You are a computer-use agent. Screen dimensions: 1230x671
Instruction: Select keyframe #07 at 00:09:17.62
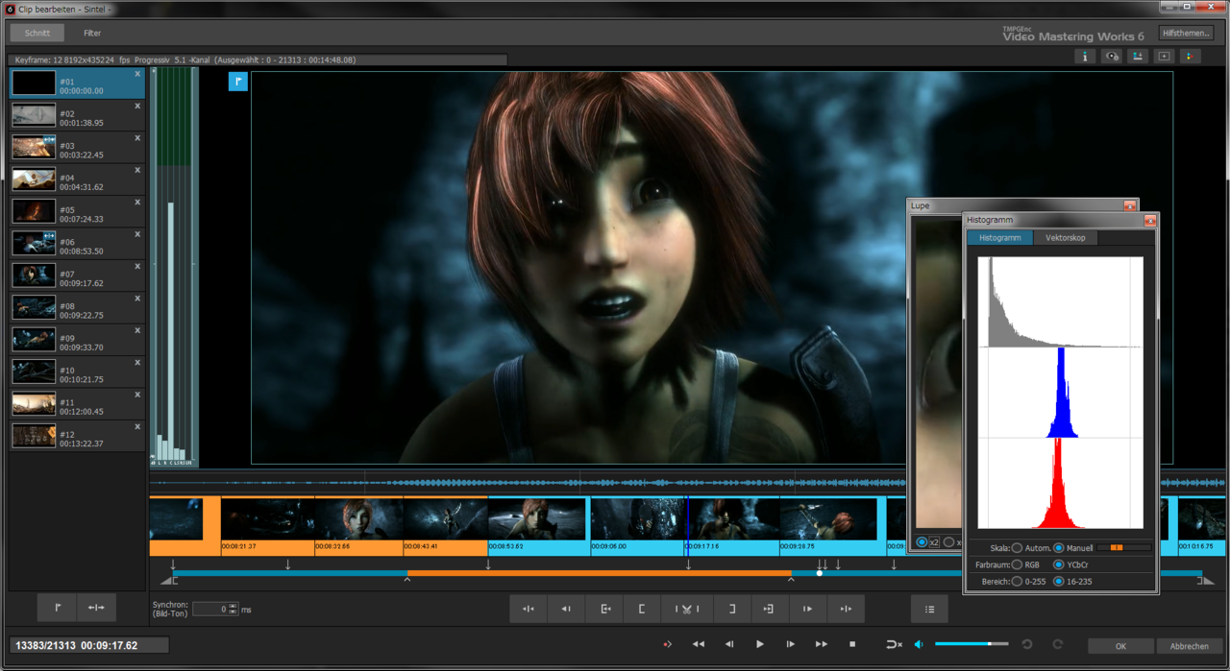pyautogui.click(x=77, y=276)
